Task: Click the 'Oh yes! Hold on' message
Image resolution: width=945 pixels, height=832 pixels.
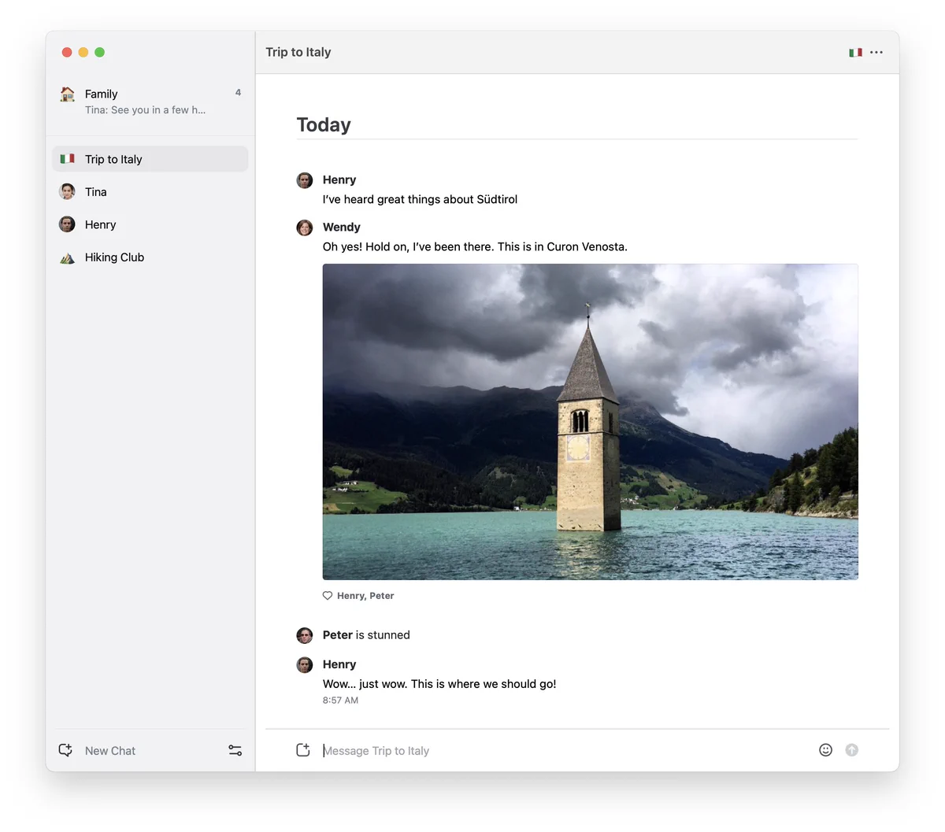Action: pyautogui.click(x=475, y=247)
